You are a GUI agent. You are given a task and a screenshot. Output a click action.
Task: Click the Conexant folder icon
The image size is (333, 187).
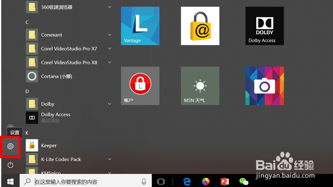click(32, 35)
